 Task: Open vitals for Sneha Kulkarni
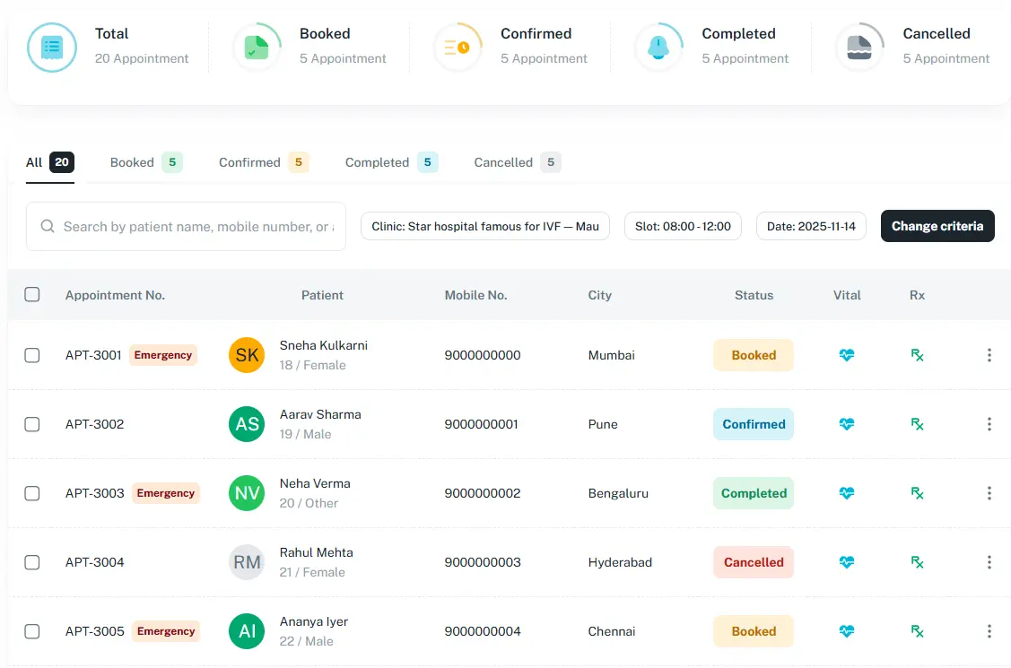[x=847, y=355]
